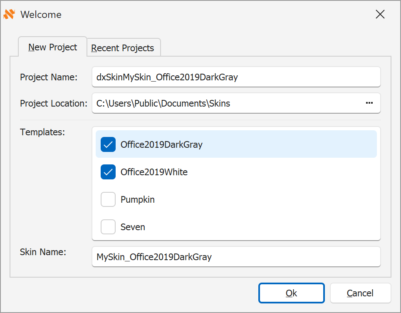Uncheck the Office2019DarkGray template checkbox
The height and width of the screenshot is (313, 401).
point(108,144)
